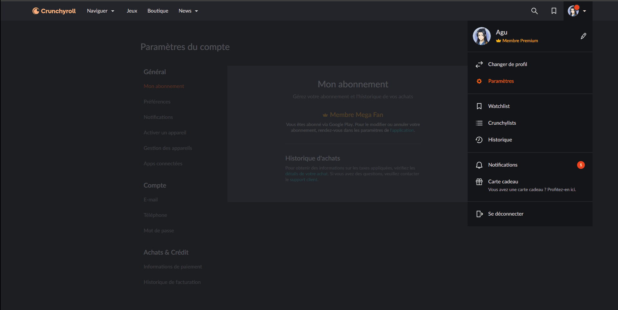Open Historique de facturation
The height and width of the screenshot is (310, 618).
click(172, 282)
